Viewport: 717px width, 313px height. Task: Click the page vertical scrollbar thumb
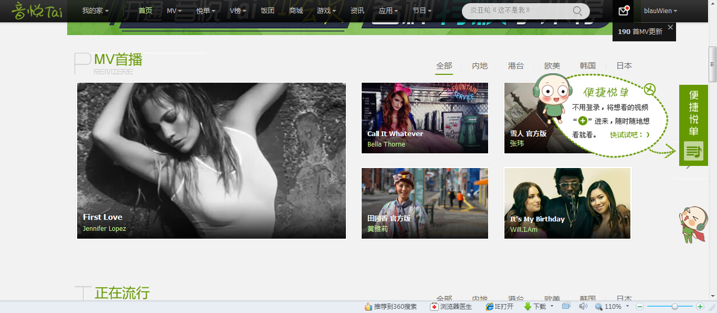(712, 64)
